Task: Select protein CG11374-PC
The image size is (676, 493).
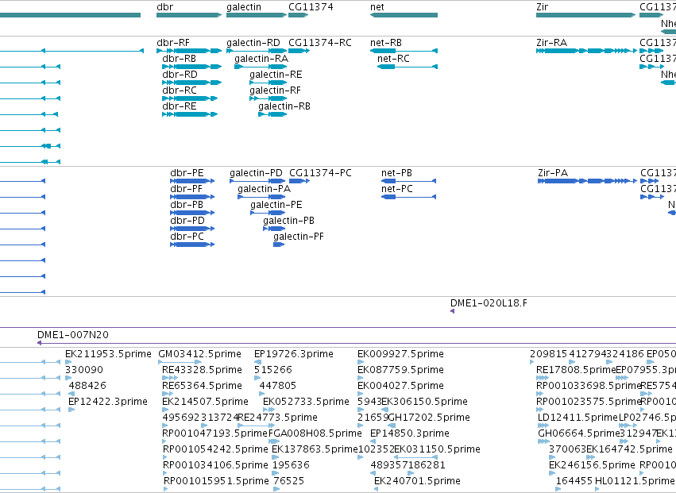Action: pos(299,181)
